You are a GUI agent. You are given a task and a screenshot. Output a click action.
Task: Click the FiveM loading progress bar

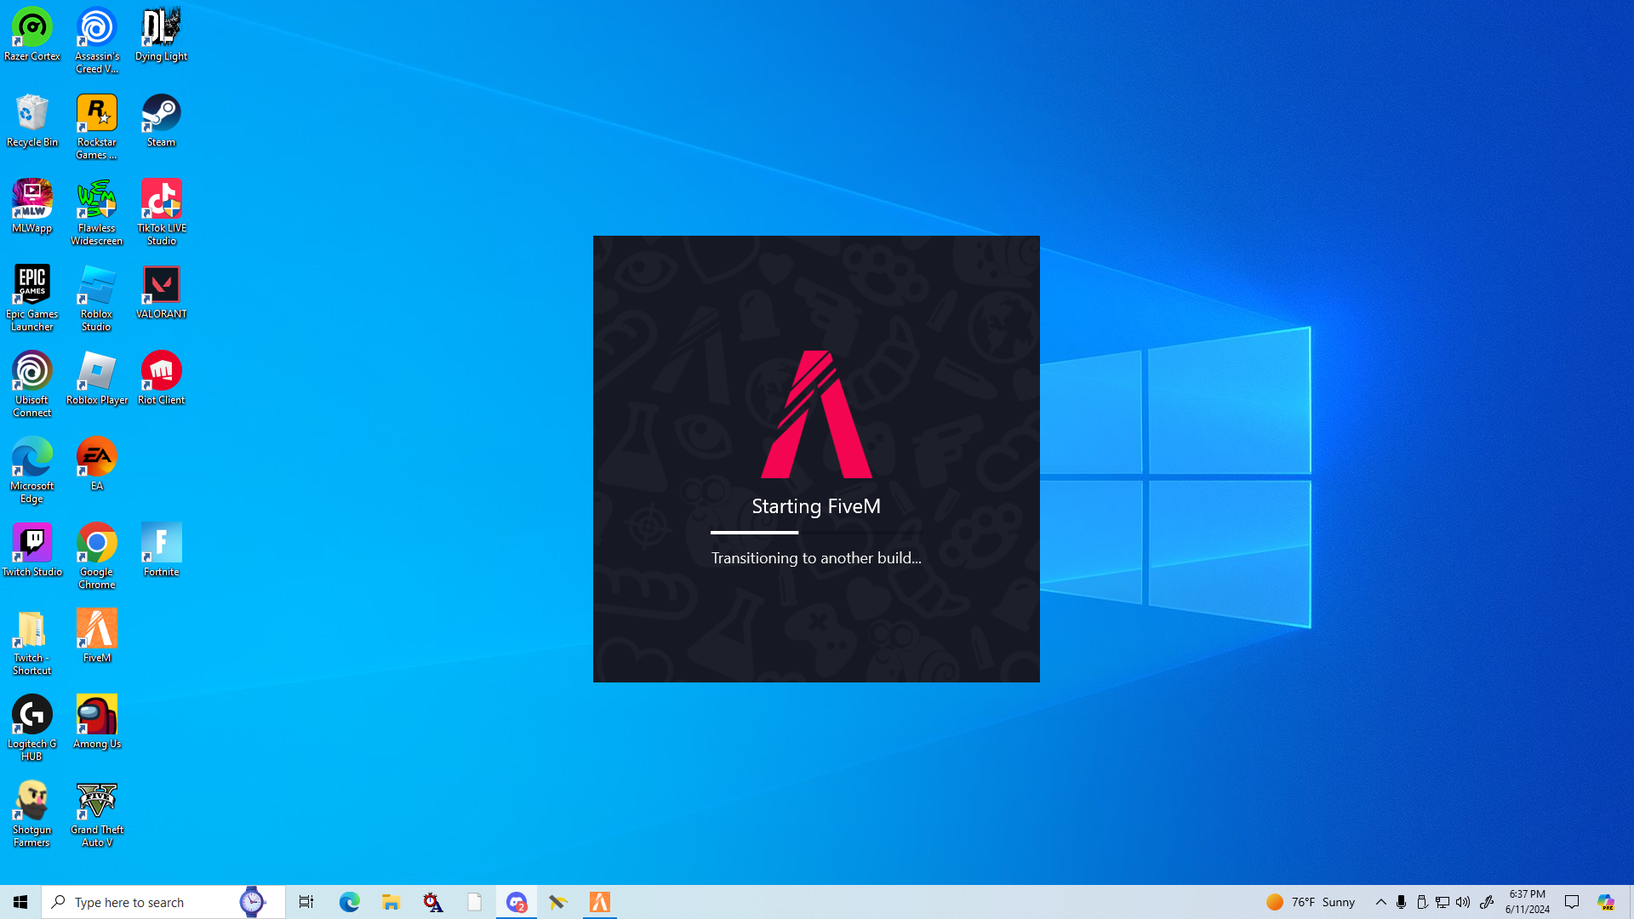pos(815,533)
